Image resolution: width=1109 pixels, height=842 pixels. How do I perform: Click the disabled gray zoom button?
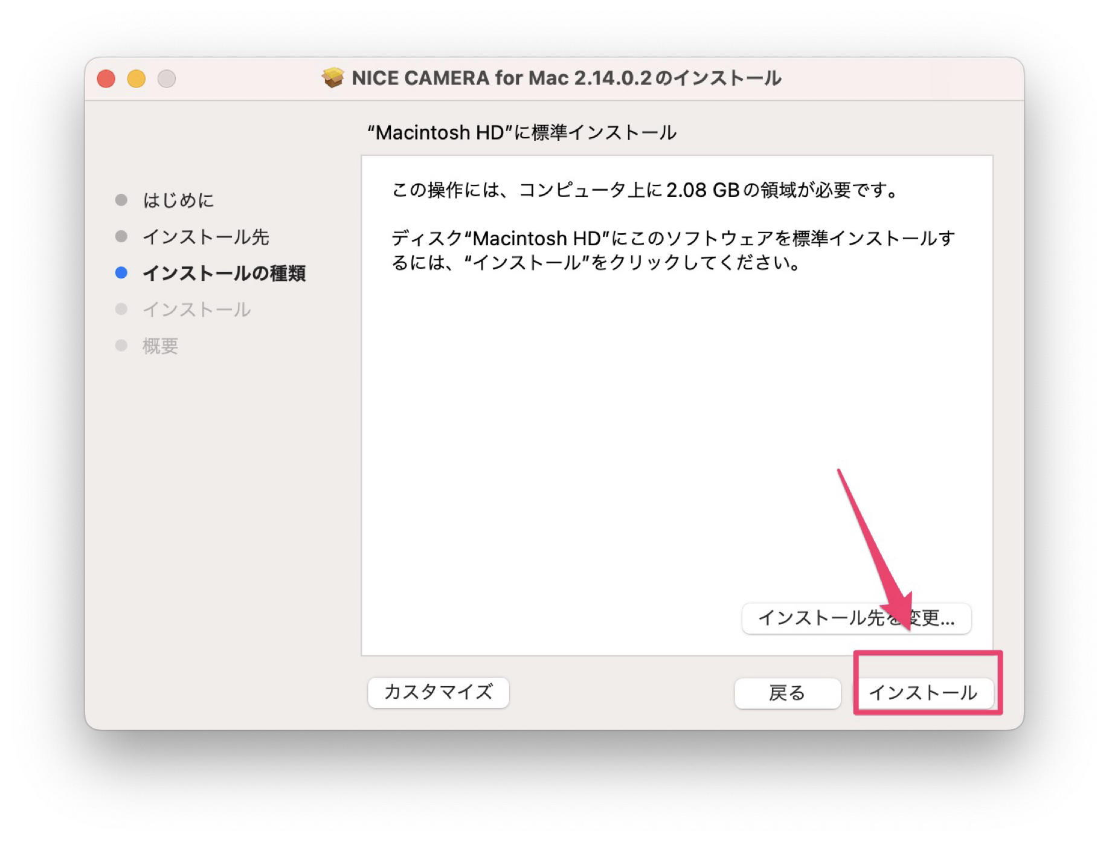pyautogui.click(x=167, y=79)
